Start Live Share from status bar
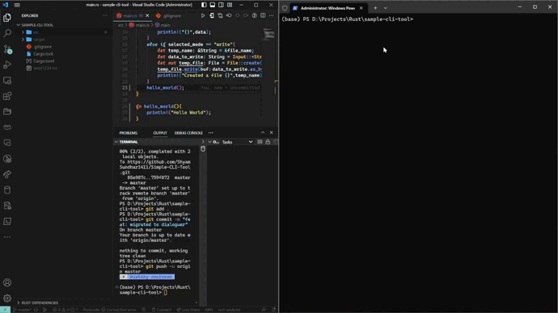This screenshot has height=313, width=558. point(188,310)
